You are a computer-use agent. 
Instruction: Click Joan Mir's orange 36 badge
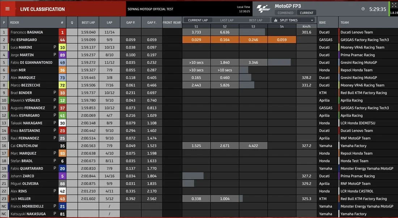pos(62,70)
